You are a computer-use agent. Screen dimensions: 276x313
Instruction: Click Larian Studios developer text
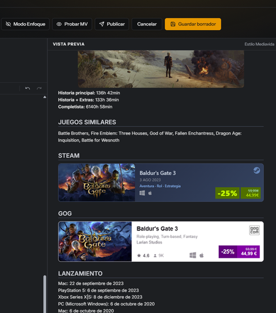149,242
